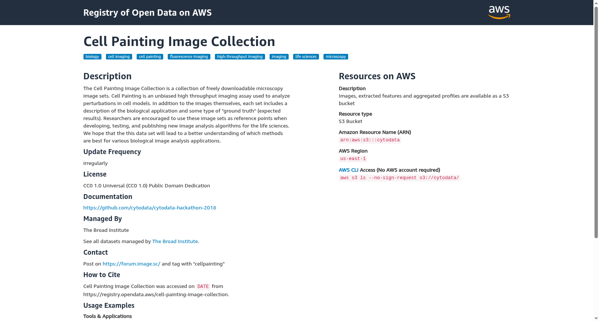Click the Update Frequency heading
This screenshot has height=322, width=599.
pyautogui.click(x=112, y=152)
